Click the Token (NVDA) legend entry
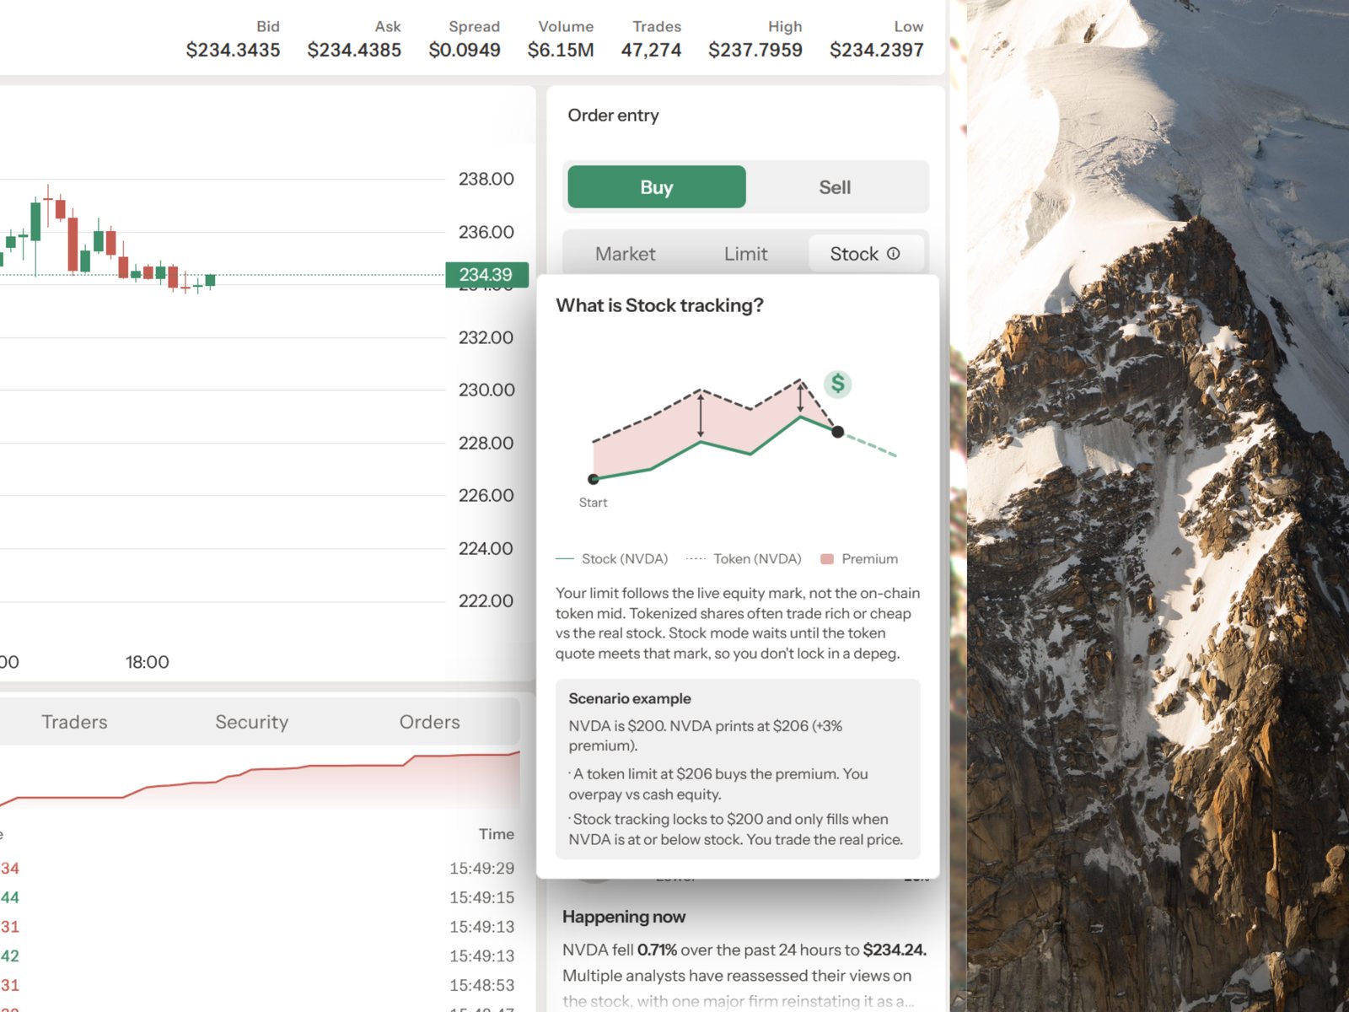The image size is (1349, 1012). (744, 558)
